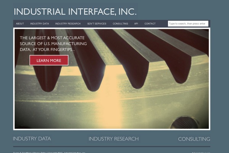Select Gov't Services in the navigation bar
This screenshot has height=153, width=229.
click(x=97, y=24)
